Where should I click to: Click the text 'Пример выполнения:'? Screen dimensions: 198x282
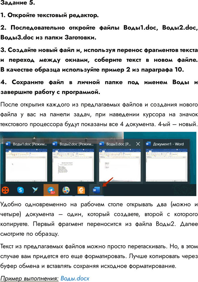[x=29, y=278]
